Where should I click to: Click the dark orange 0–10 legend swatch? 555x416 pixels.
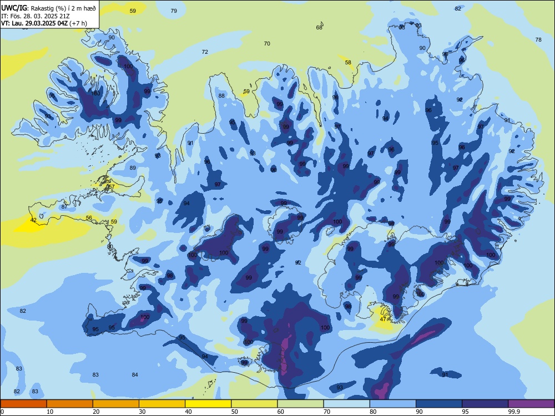click(x=23, y=404)
